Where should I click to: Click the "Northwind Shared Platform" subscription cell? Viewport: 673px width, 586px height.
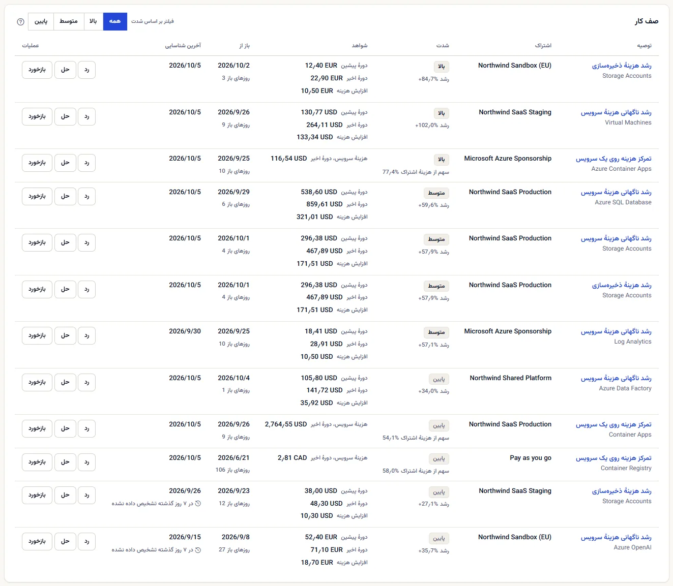[x=511, y=378]
